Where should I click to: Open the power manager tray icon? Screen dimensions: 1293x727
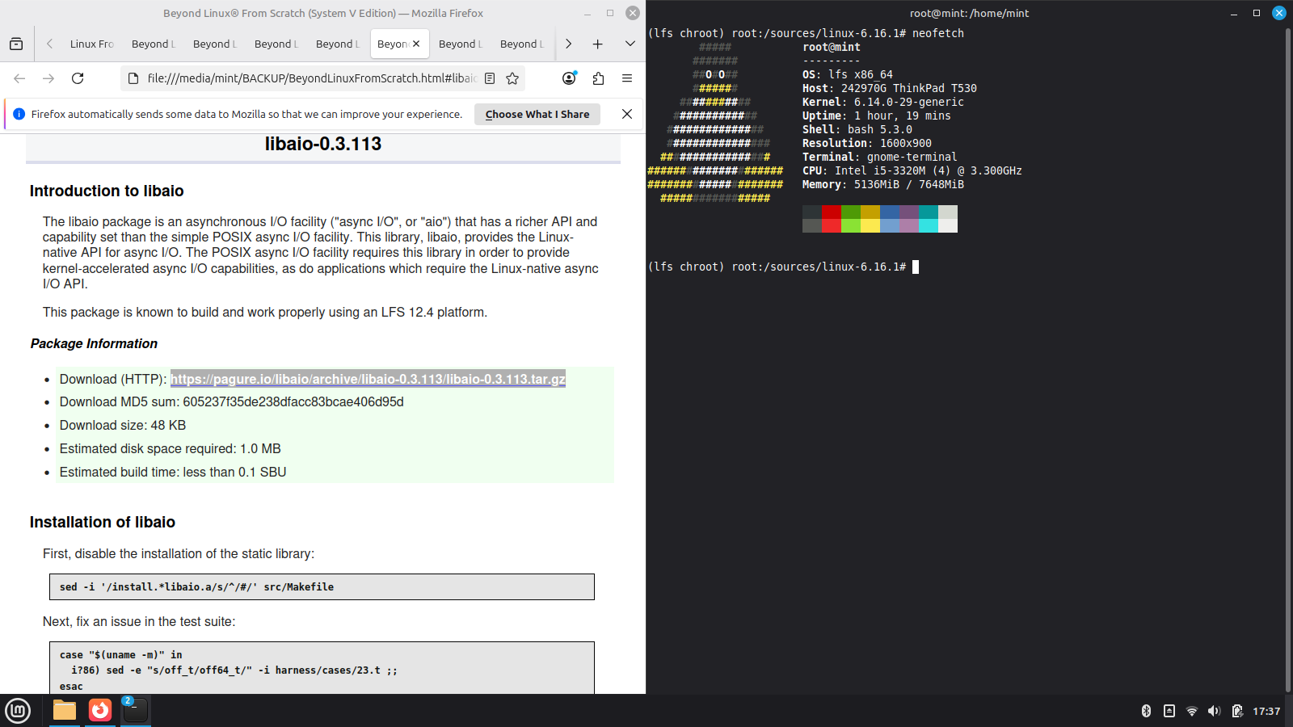click(x=1237, y=711)
